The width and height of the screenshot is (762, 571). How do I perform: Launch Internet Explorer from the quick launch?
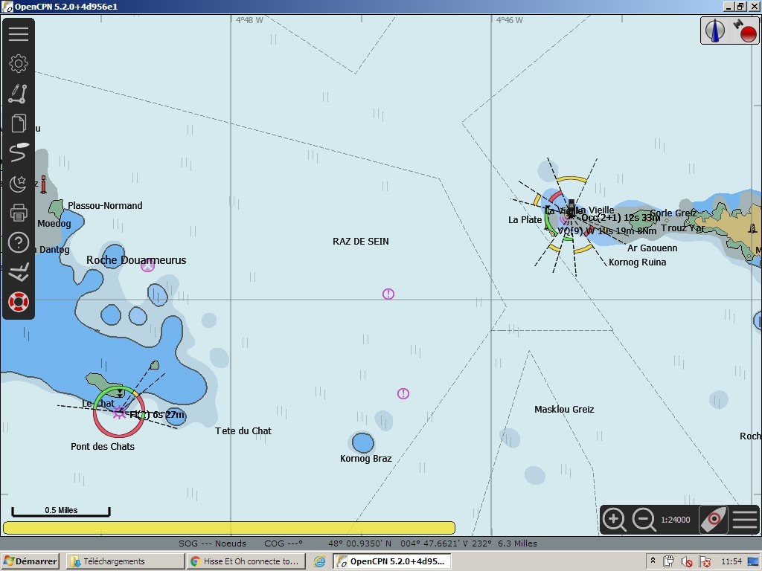319,561
